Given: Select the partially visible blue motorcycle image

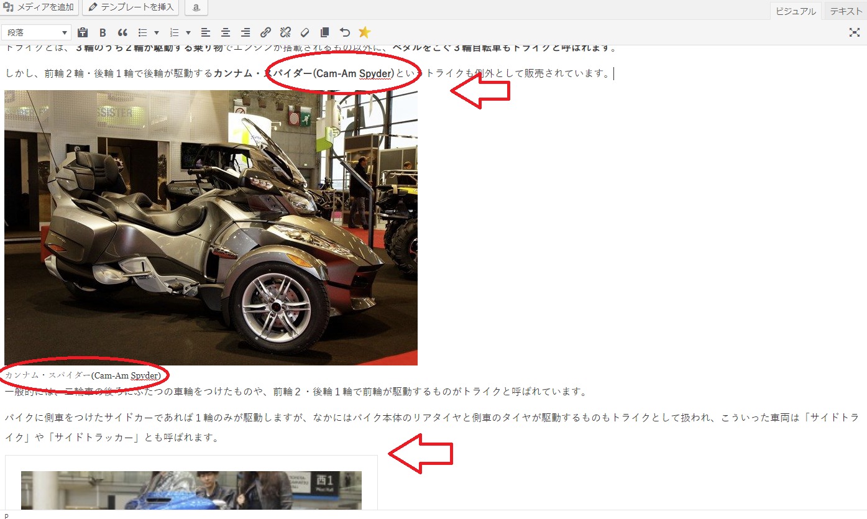Looking at the screenshot, I should tap(191, 490).
